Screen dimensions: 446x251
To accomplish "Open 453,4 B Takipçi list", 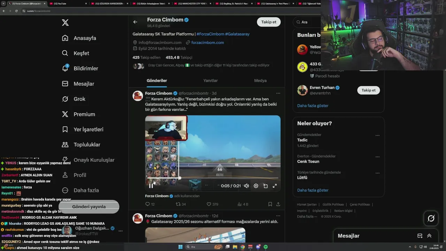I will 179,58.
